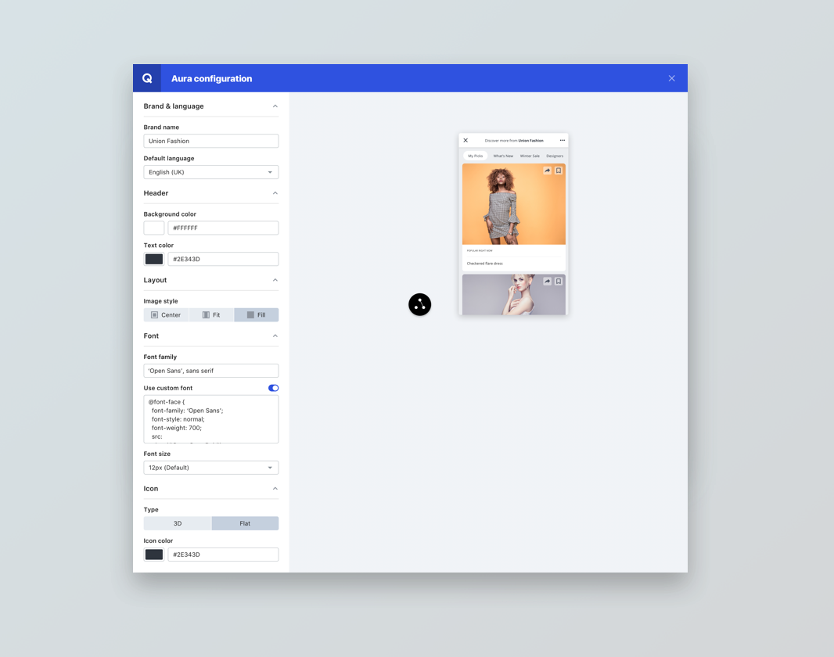Close the preview widget with X
Screen dimensions: 834x657
pos(466,141)
